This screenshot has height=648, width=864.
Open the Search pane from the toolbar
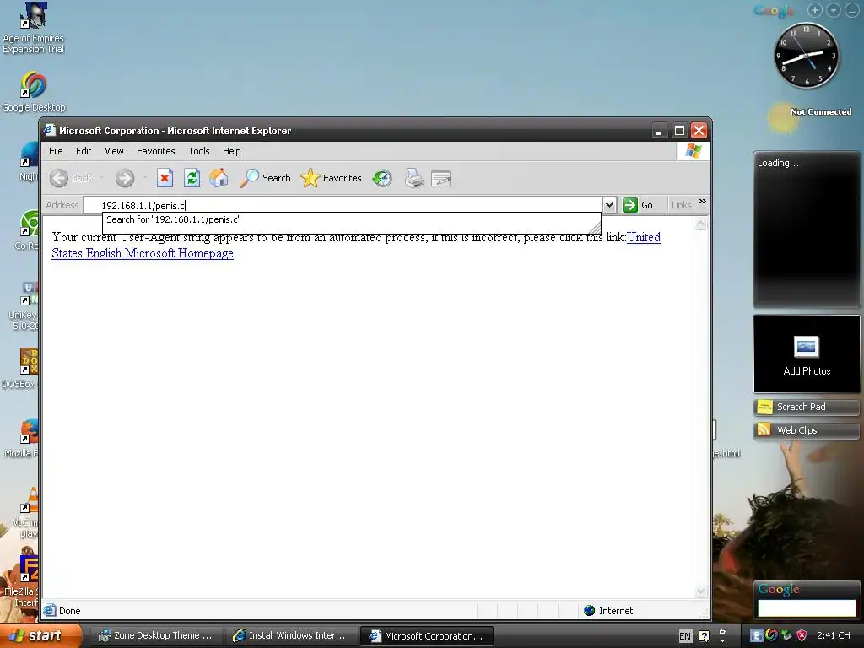[265, 178]
